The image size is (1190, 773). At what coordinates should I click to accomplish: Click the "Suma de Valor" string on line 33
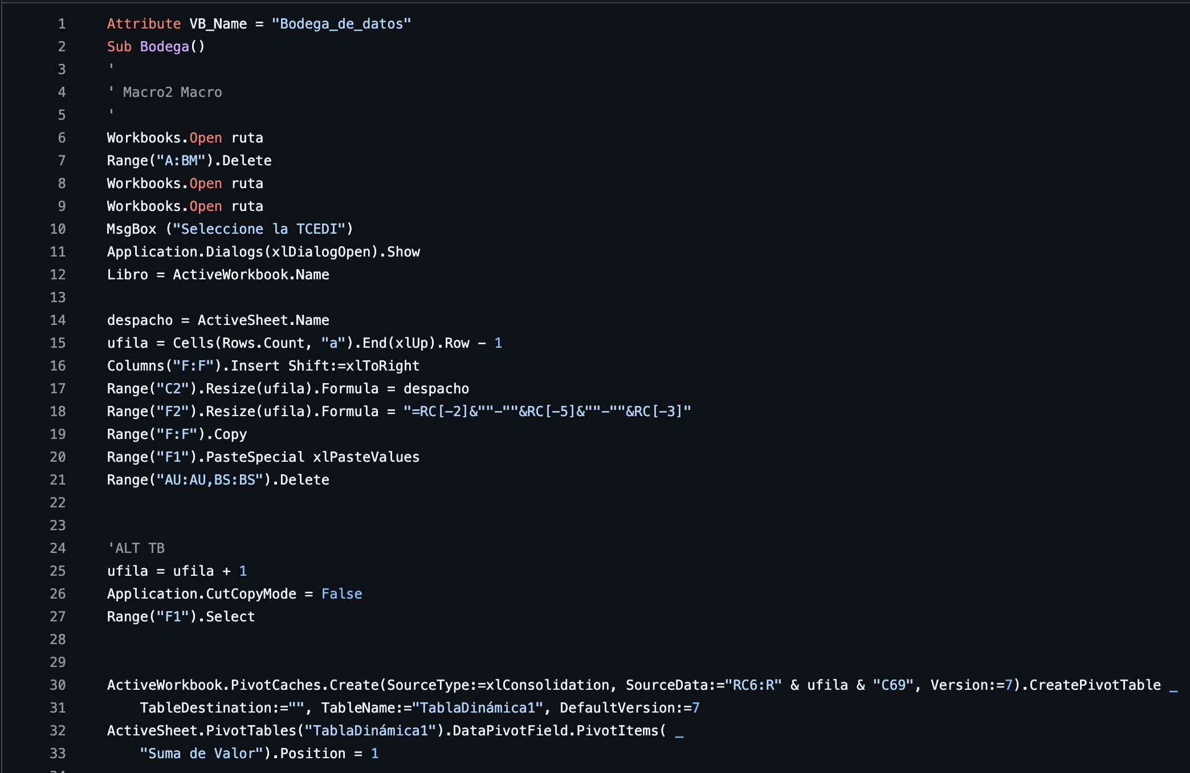coord(202,754)
